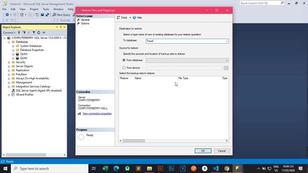Pin the Object Explorer panel with Auto Hide

coord(61,27)
